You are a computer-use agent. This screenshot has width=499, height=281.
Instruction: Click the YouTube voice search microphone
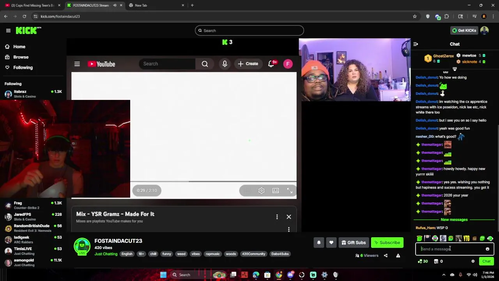pos(225,64)
